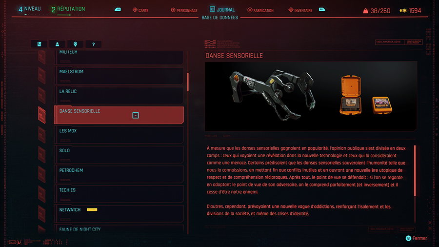Select the Les Mox entry

(119, 135)
